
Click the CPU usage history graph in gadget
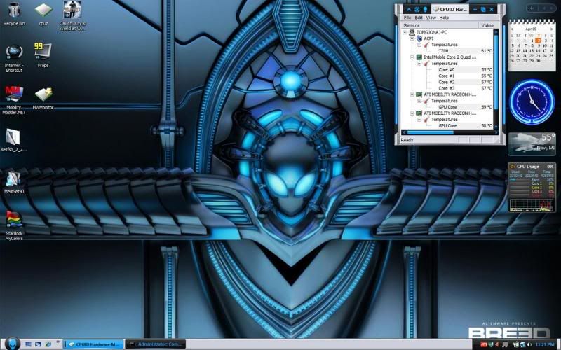coord(532,204)
